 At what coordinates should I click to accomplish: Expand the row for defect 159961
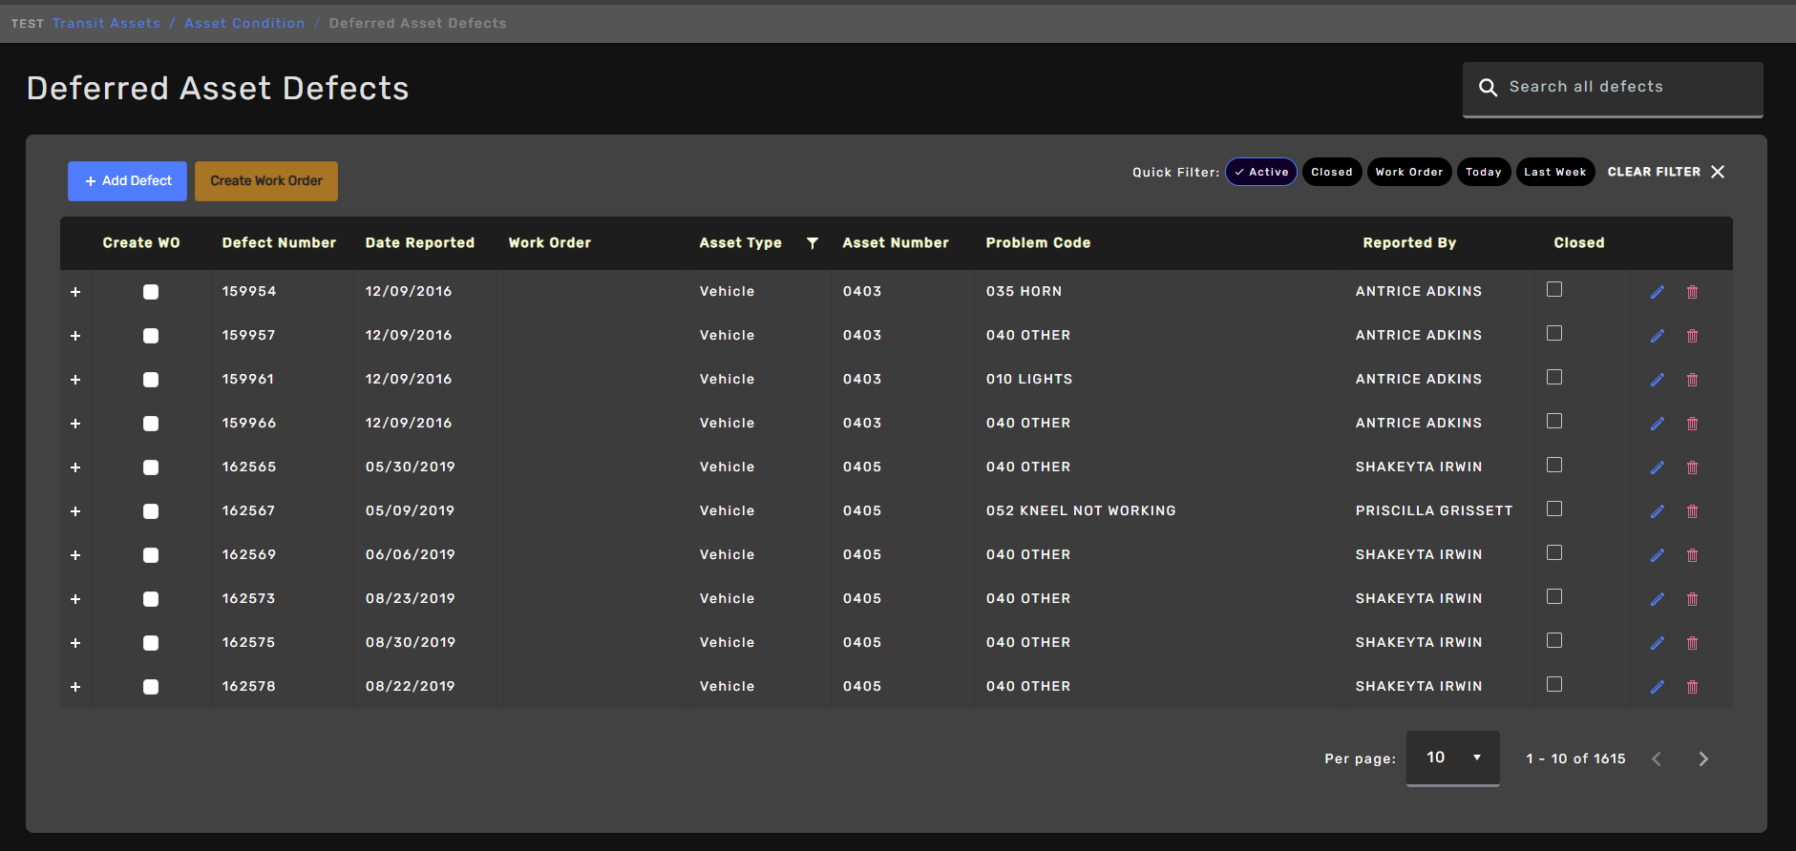[75, 380]
